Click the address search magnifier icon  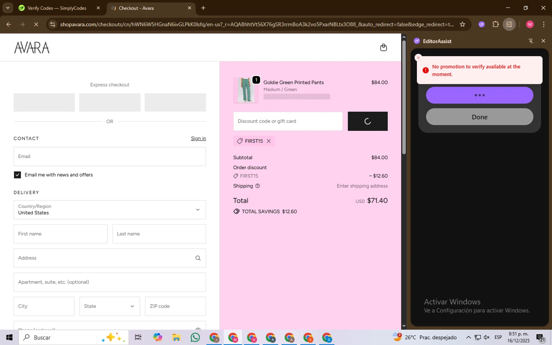click(x=198, y=258)
